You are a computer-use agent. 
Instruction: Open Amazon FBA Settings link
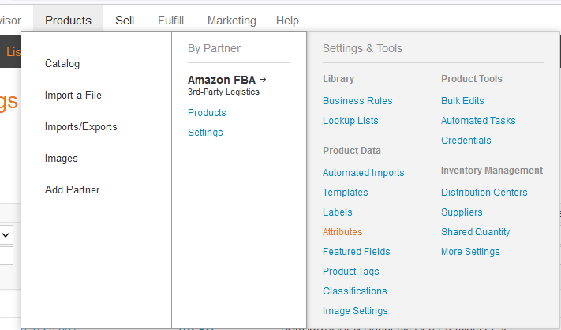point(205,133)
